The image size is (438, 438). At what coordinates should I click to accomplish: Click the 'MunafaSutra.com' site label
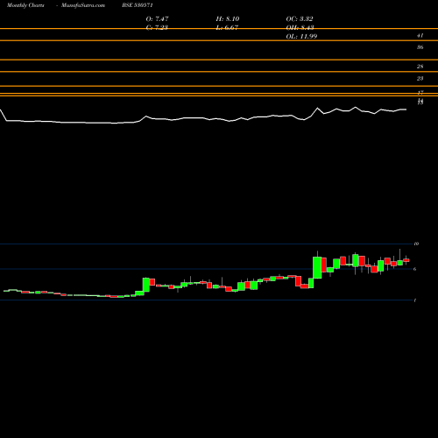[x=83, y=5]
